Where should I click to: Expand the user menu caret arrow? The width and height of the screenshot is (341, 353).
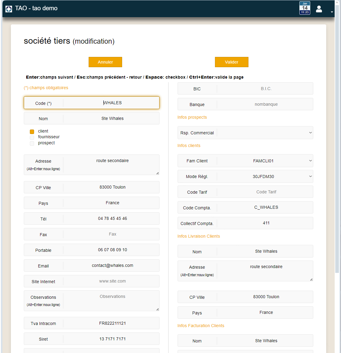(x=332, y=12)
